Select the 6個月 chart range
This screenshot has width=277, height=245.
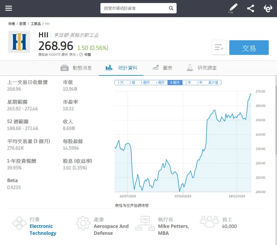click(175, 82)
